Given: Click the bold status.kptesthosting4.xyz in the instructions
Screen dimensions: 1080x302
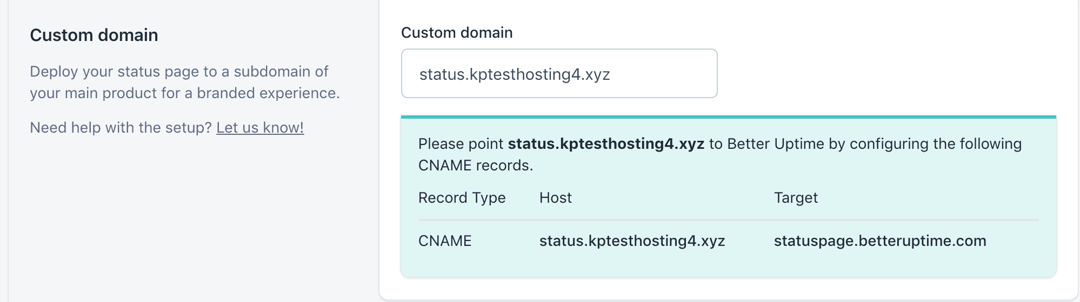Looking at the screenshot, I should (606, 144).
